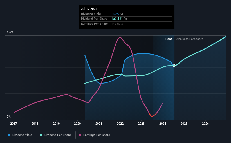Click the 1.0% Dividend Yield value in tooltip
The width and height of the screenshot is (231, 143).
(115, 14)
